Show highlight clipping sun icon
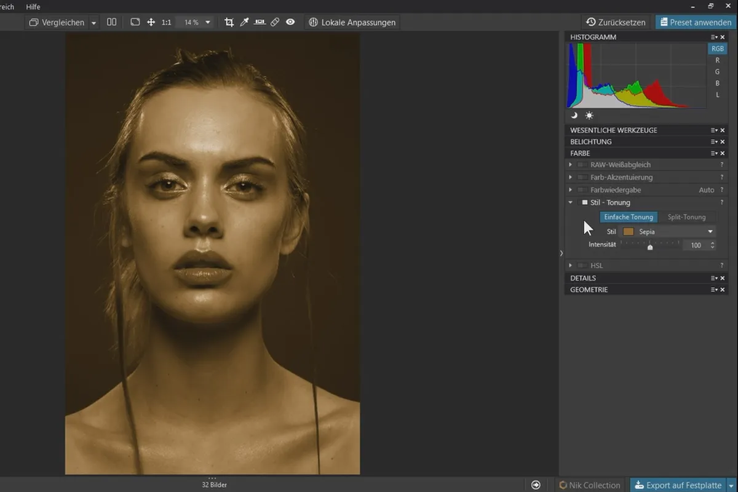The width and height of the screenshot is (738, 492). (x=589, y=115)
